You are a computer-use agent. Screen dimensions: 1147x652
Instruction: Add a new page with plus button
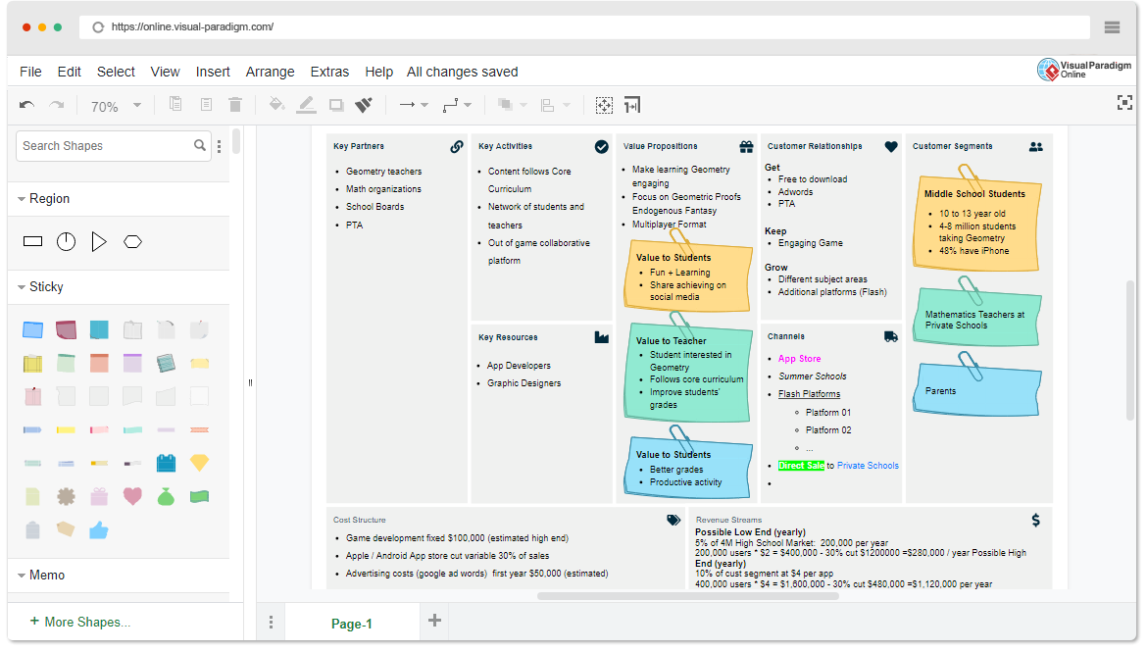[x=434, y=621]
